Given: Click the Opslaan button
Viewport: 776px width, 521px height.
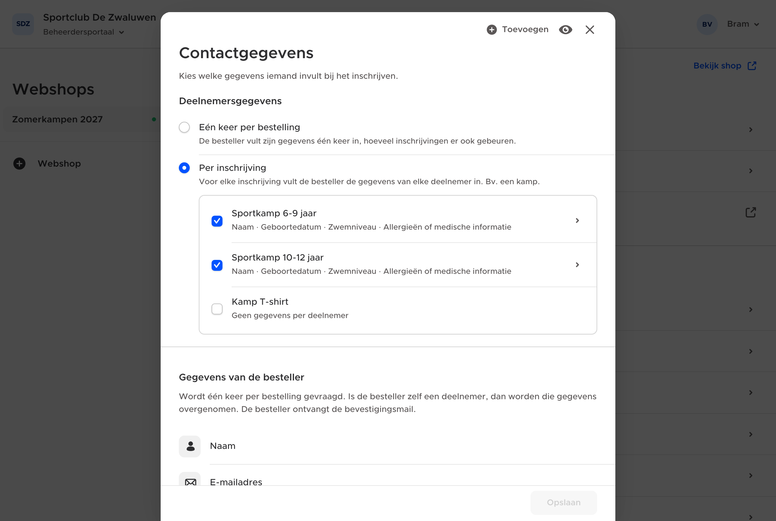Looking at the screenshot, I should coord(564,503).
